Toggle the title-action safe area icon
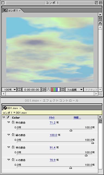Image resolution: width=104 pixels, height=175 pixels. 19,90
